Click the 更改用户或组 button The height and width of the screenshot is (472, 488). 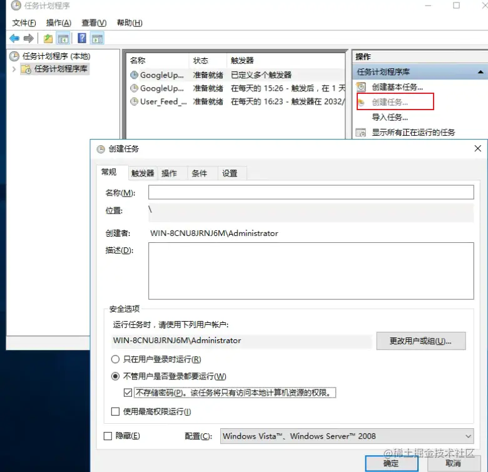(421, 341)
